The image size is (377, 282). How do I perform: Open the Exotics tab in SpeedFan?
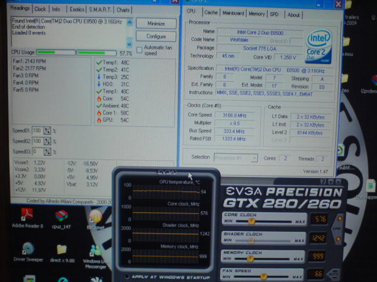click(x=77, y=9)
